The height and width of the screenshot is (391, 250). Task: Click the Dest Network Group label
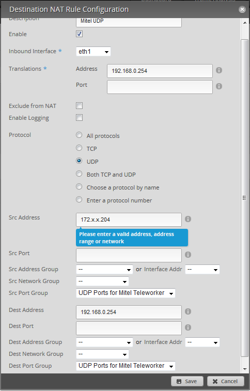36,354
